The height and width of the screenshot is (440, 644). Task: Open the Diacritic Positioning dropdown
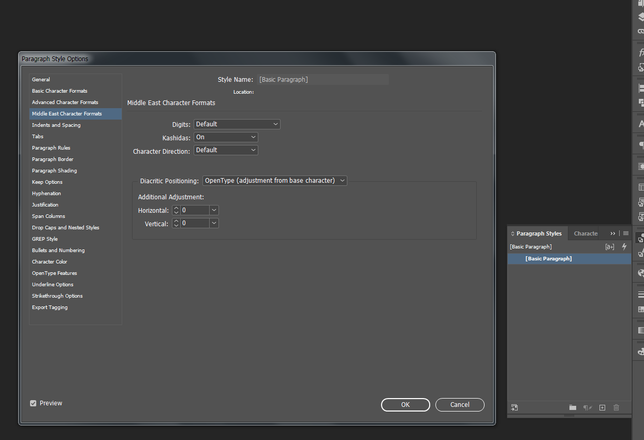(x=274, y=181)
